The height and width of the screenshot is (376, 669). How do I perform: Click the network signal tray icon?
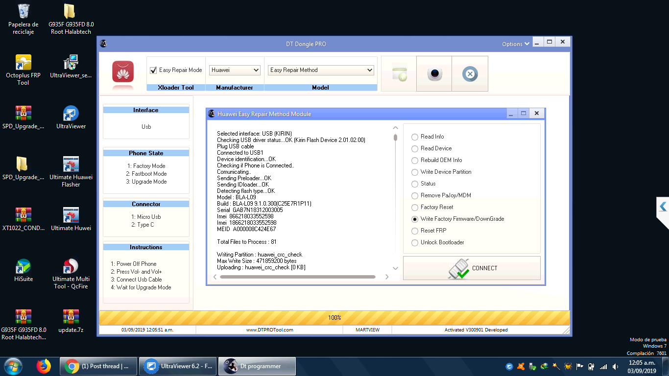tap(603, 366)
